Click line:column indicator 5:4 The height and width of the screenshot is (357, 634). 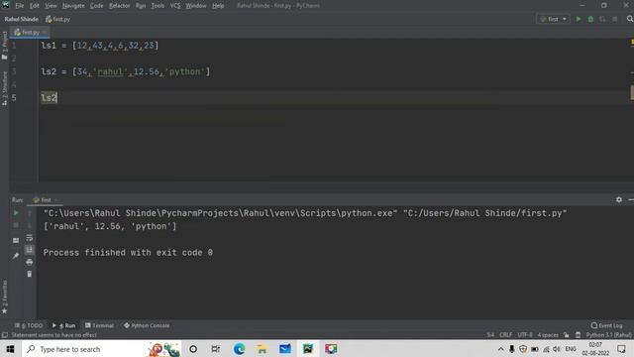[x=490, y=335]
